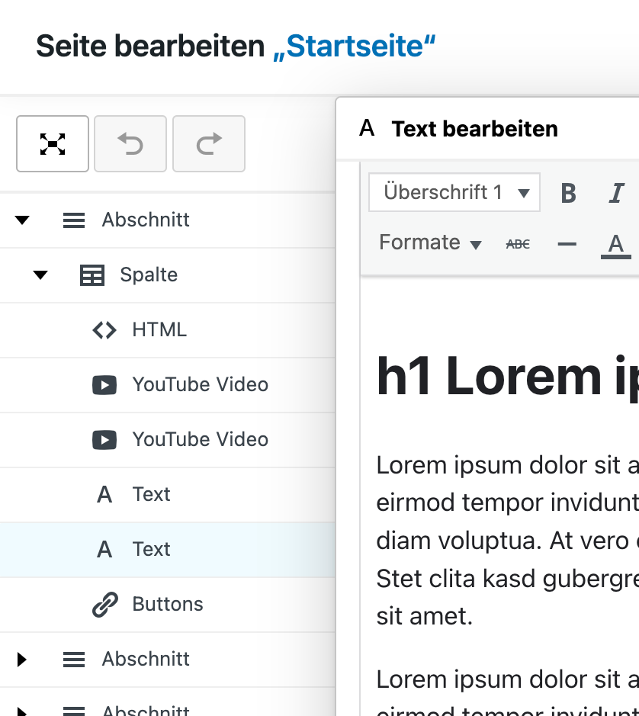This screenshot has height=716, width=639.
Task: Click the redo arrow button
Action: point(209,144)
